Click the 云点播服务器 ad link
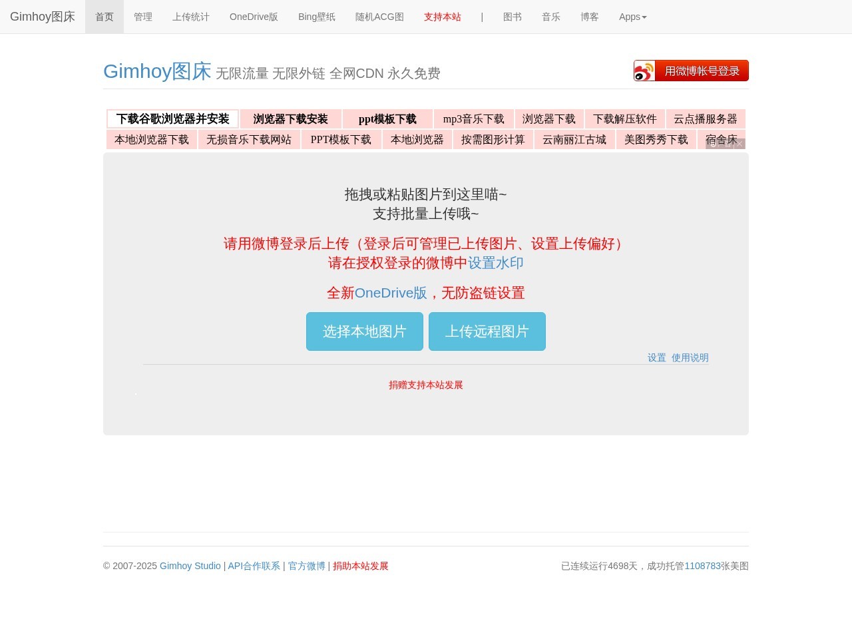 [706, 118]
